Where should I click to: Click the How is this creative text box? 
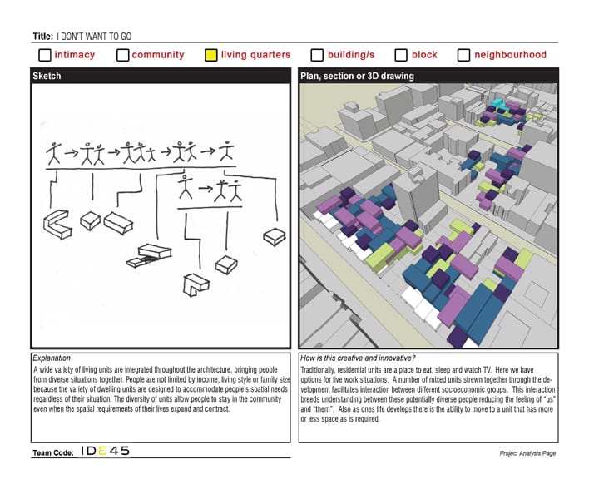point(428,398)
